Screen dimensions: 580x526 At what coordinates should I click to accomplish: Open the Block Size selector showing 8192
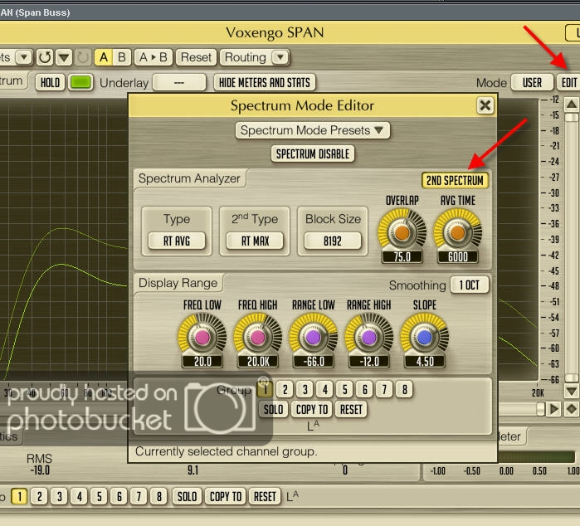pos(333,241)
